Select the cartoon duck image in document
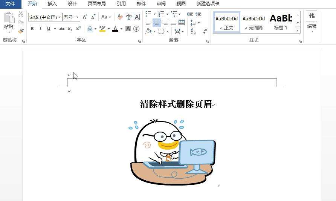Image resolution: width=336 pixels, height=201 pixels. (x=173, y=152)
